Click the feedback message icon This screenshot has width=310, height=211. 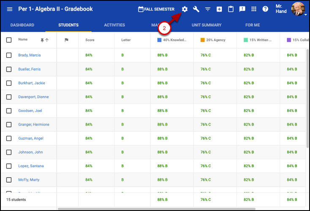242,9
